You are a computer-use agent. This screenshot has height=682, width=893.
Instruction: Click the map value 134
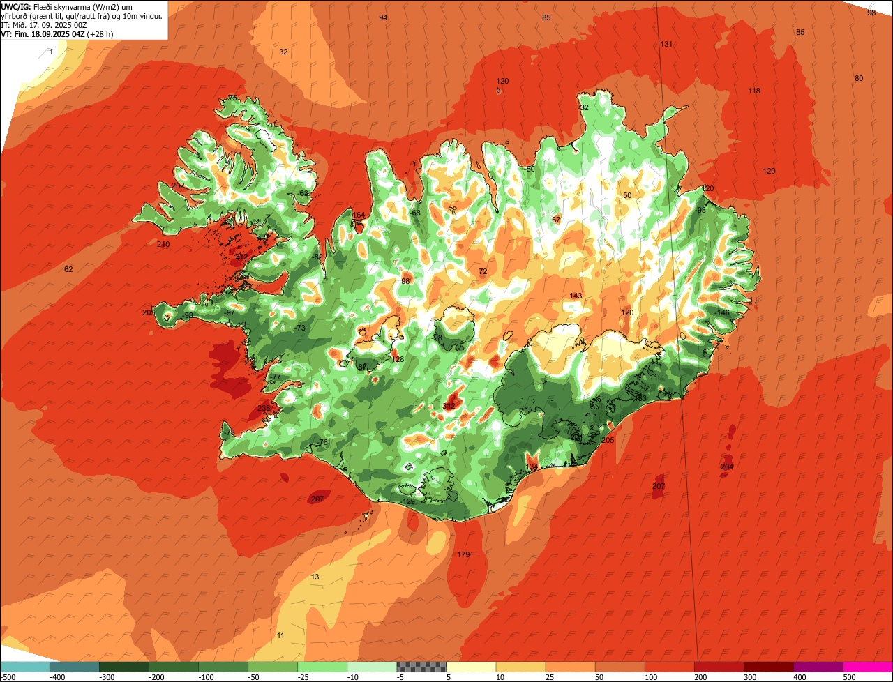coord(532,467)
